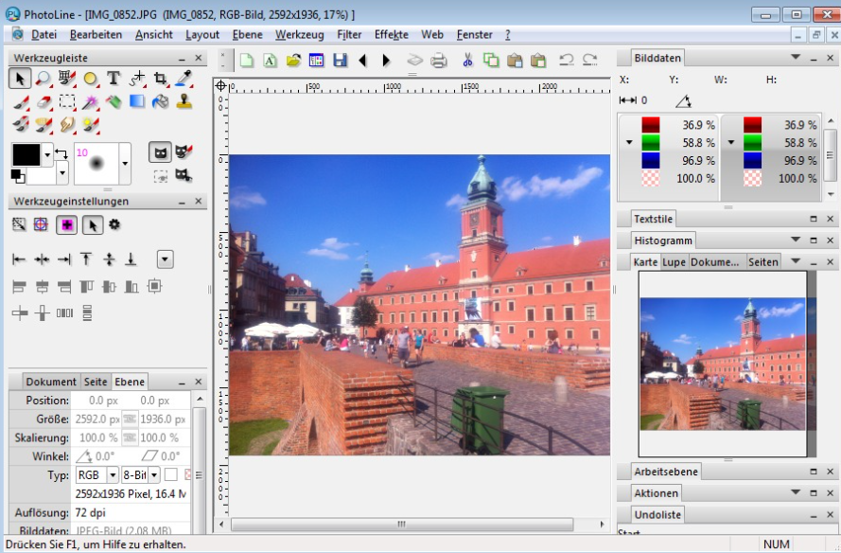
Task: Click the Save floppy disk icon
Action: pyautogui.click(x=340, y=60)
